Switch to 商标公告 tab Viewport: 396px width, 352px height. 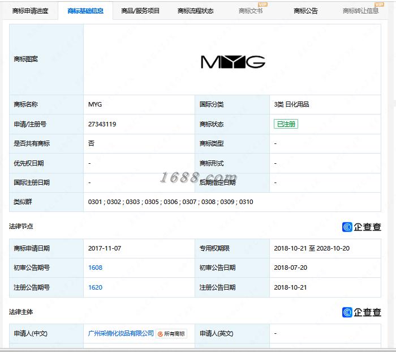tap(305, 11)
